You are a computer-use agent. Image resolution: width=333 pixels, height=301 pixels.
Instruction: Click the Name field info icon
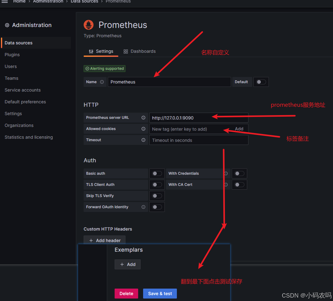pyautogui.click(x=102, y=82)
